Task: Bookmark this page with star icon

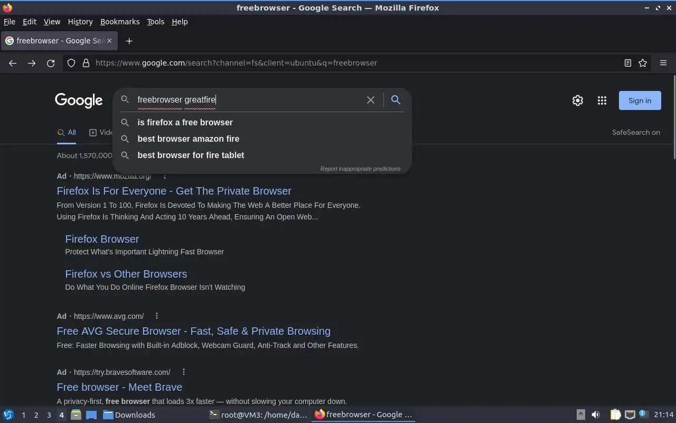Action: click(x=643, y=63)
